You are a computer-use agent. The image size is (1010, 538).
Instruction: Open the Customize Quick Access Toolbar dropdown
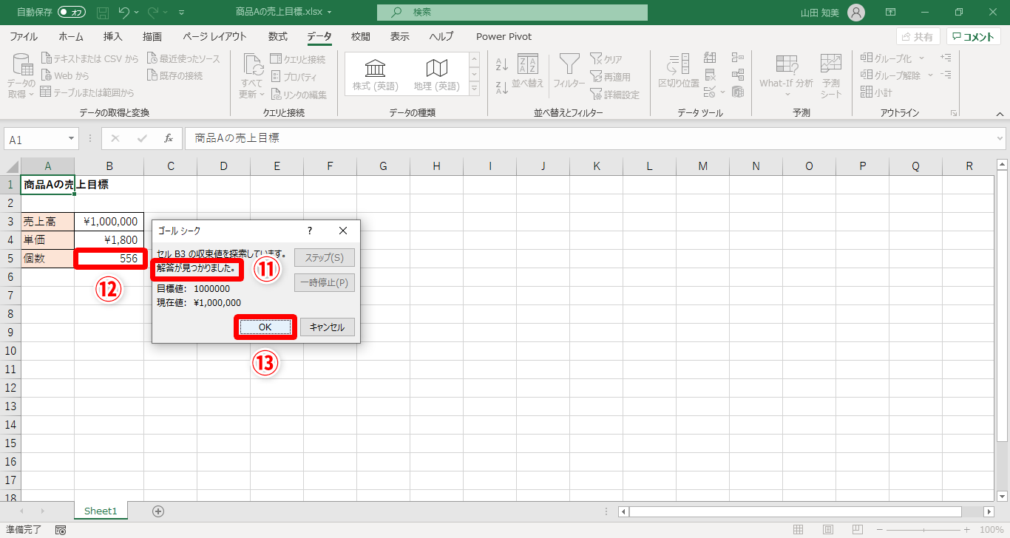(x=182, y=13)
